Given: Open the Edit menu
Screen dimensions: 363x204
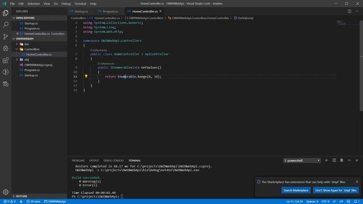Looking at the screenshot, I should pyautogui.click(x=21, y=3).
